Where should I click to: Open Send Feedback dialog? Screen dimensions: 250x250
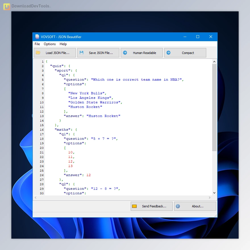[x=151, y=206]
